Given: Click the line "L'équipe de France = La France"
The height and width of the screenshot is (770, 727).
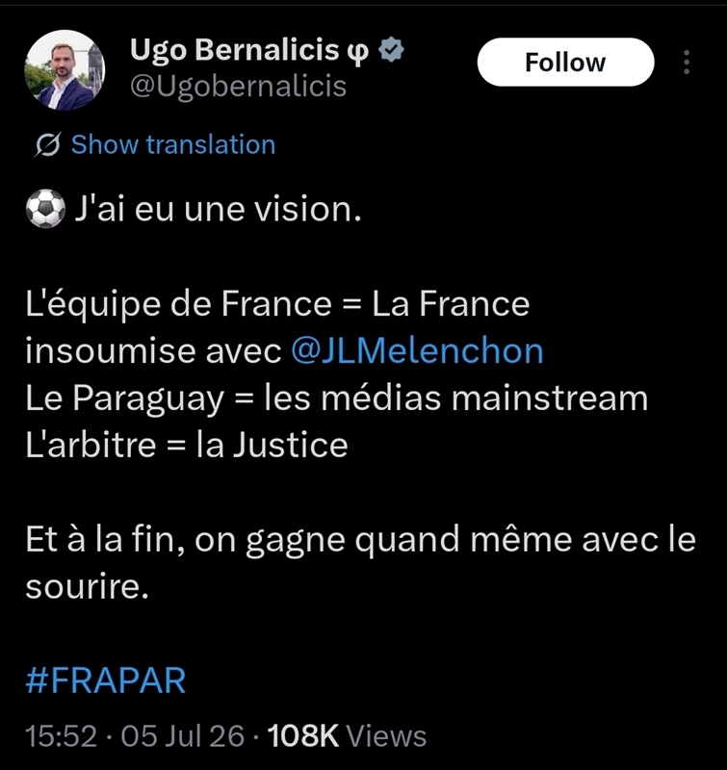Looking at the screenshot, I should point(277,304).
